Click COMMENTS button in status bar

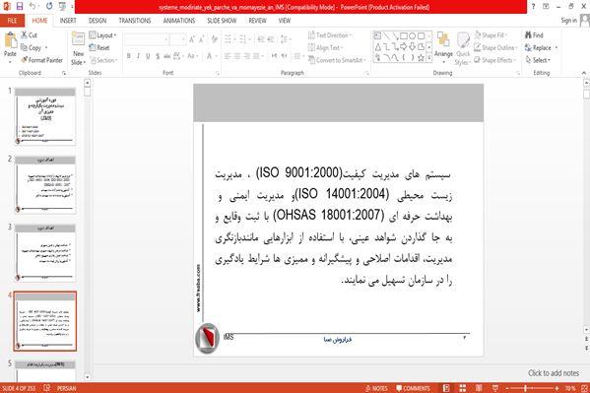413,388
